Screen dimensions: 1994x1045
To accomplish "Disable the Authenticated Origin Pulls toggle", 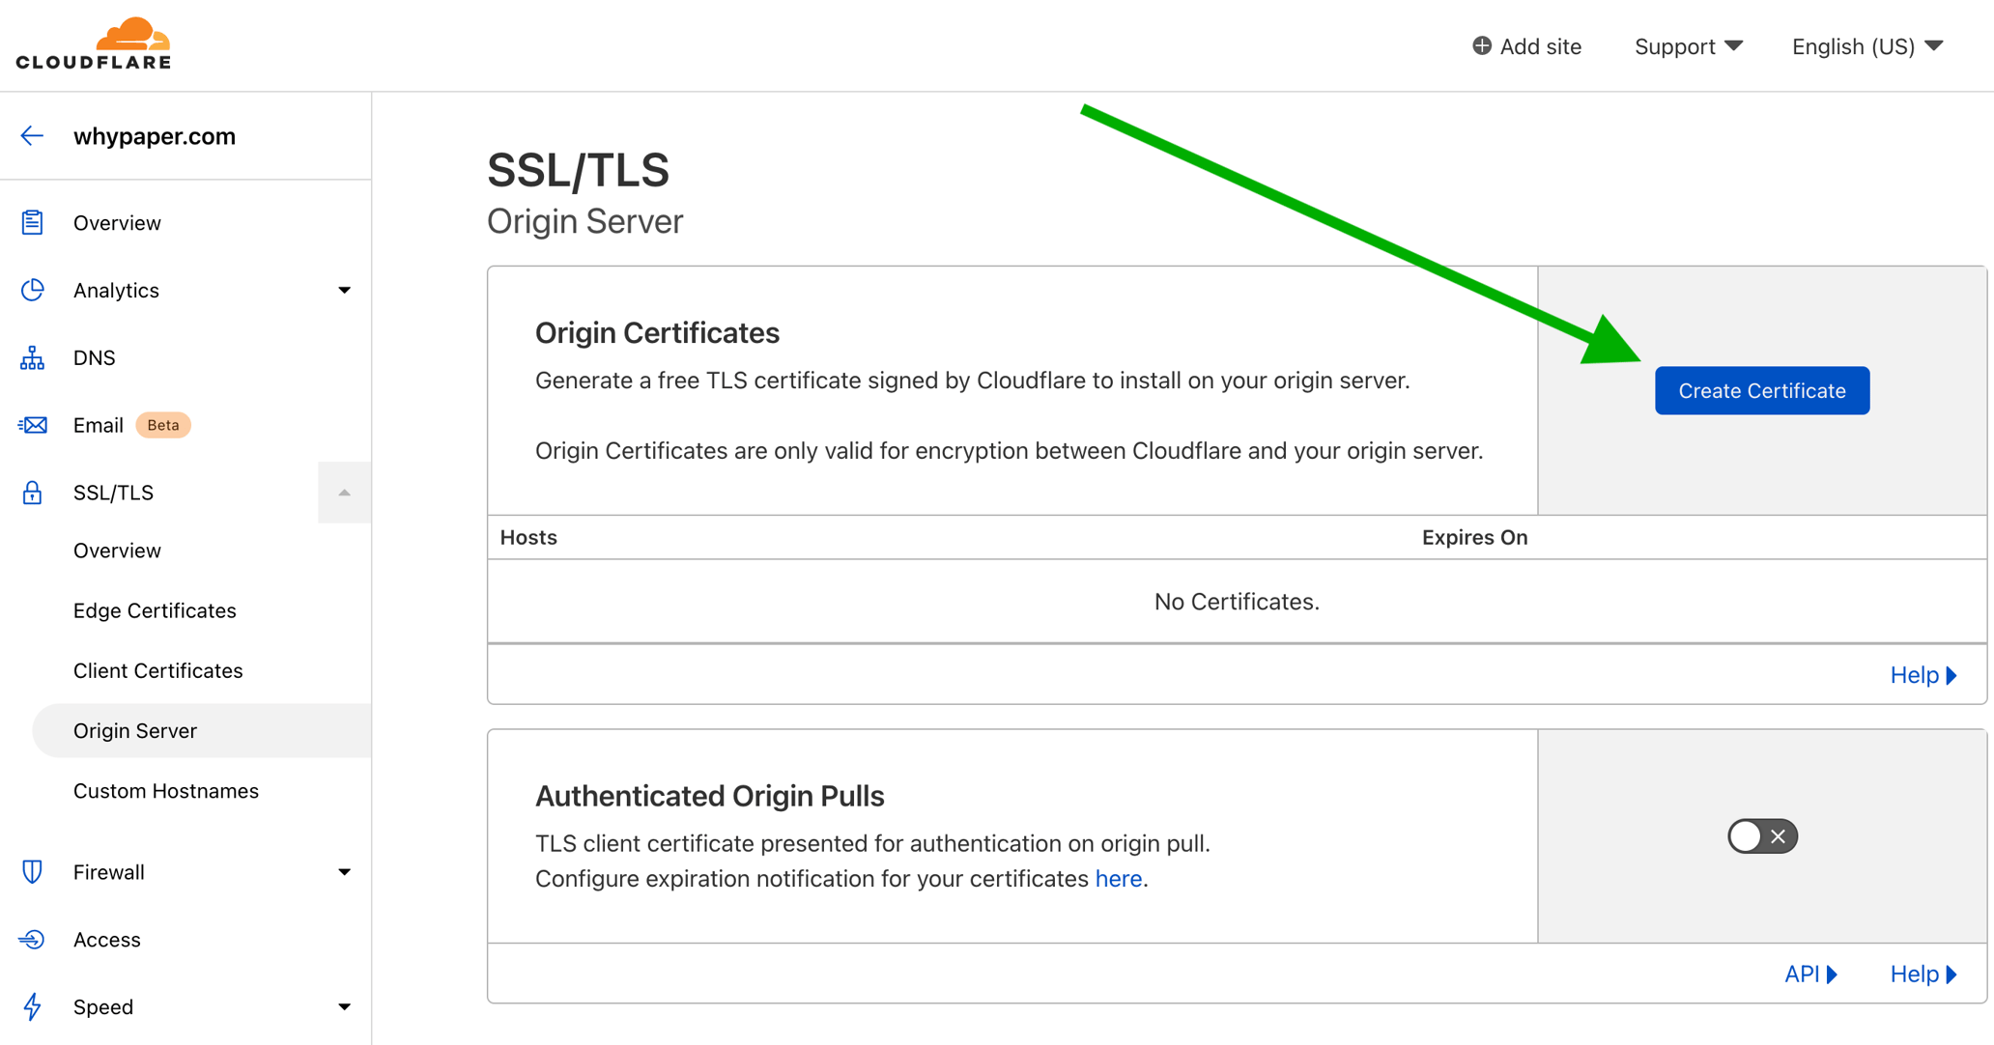I will coord(1761,835).
